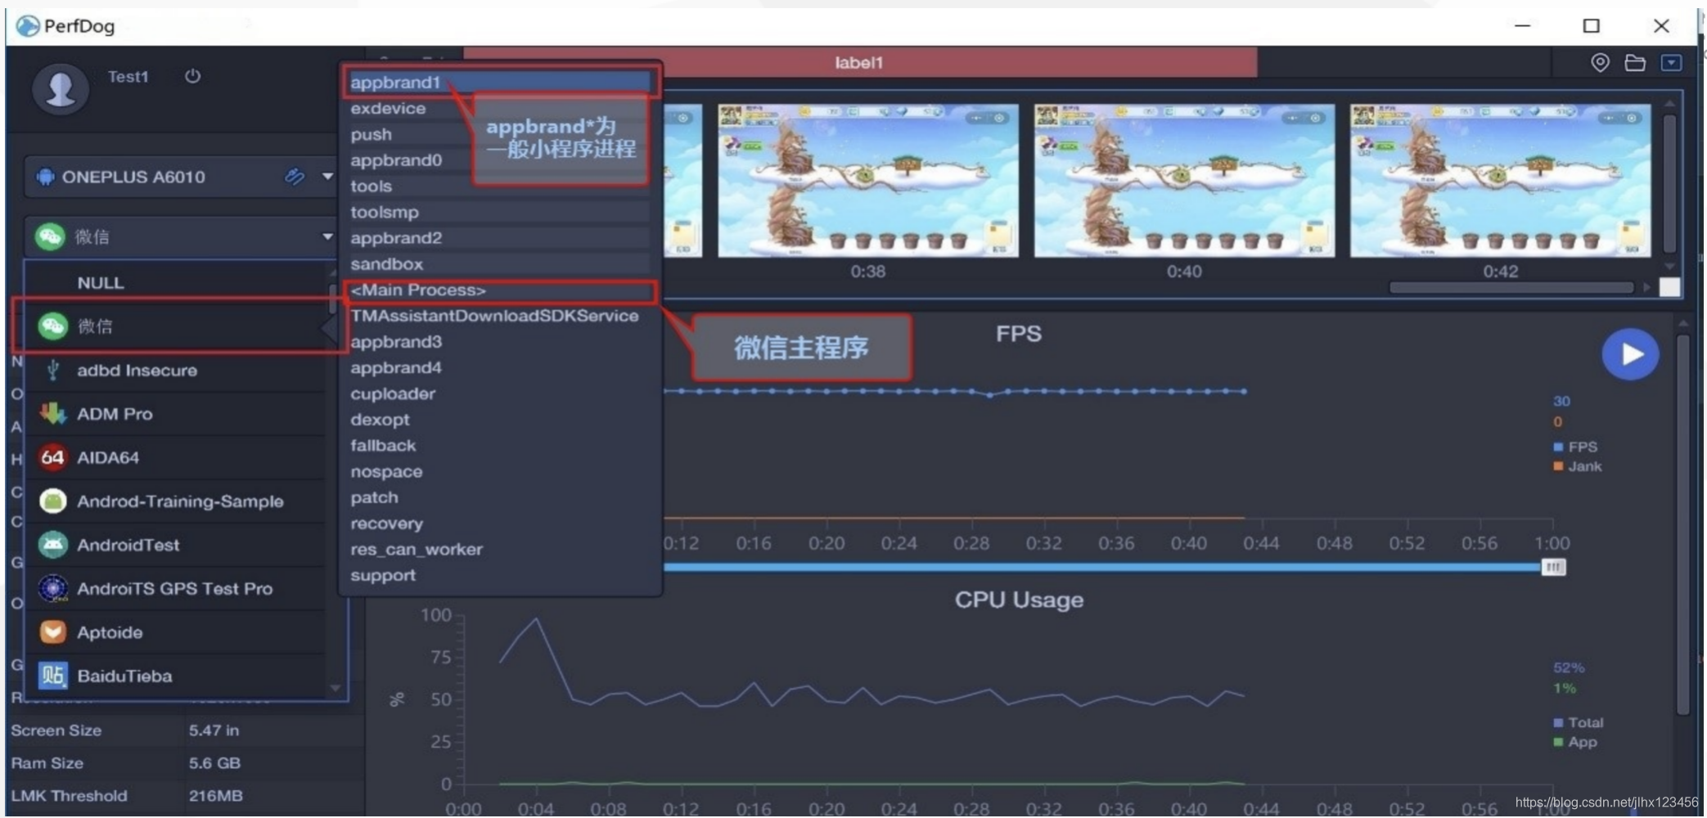Click the LMK Threshold value 216MB

(x=215, y=795)
